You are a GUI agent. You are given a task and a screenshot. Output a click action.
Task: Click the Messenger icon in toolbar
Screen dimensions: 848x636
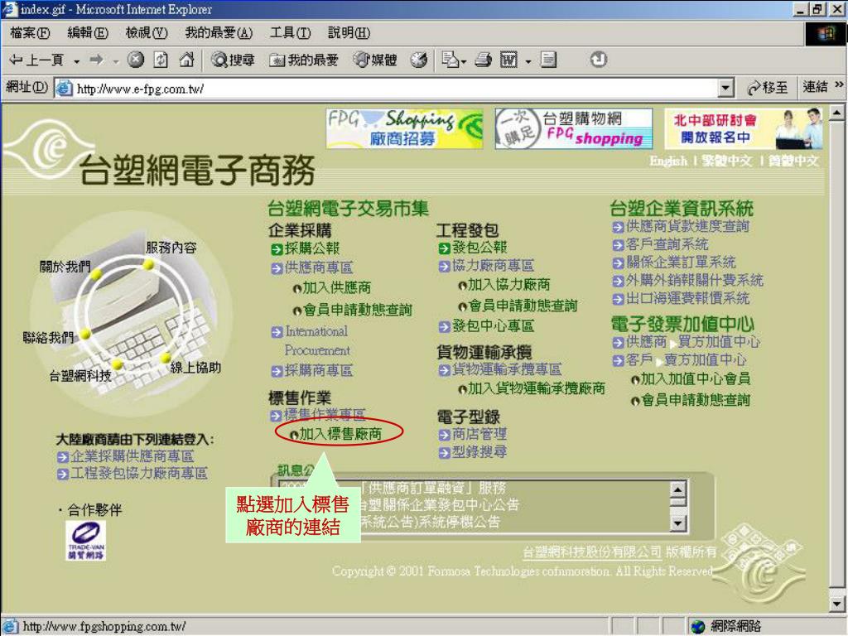[598, 60]
